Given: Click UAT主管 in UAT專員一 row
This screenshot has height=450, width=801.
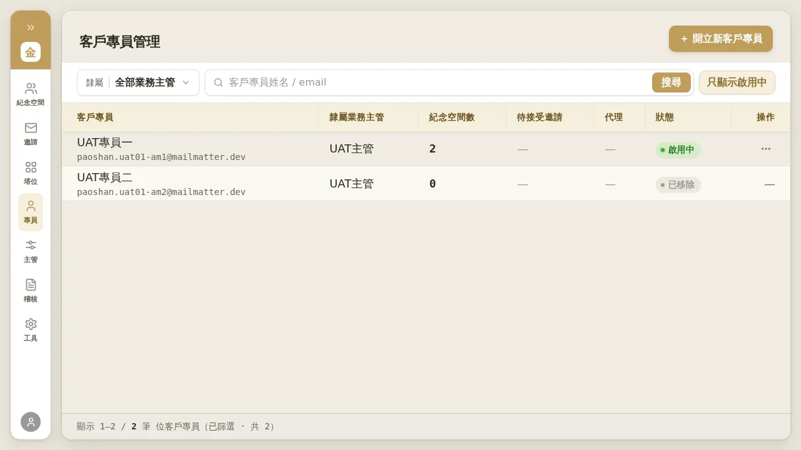Looking at the screenshot, I should 352,149.
